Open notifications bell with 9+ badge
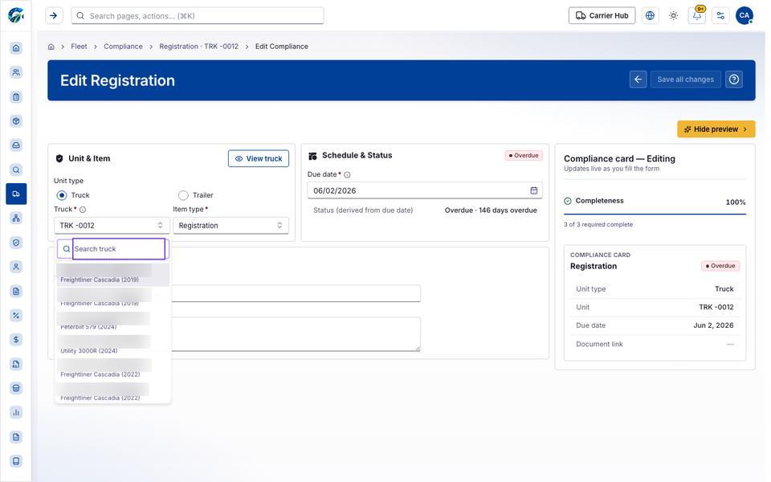 [x=697, y=16]
